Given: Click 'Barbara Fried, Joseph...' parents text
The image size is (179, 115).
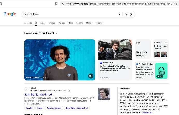Looking at the screenshot, I should (x=161, y=47).
